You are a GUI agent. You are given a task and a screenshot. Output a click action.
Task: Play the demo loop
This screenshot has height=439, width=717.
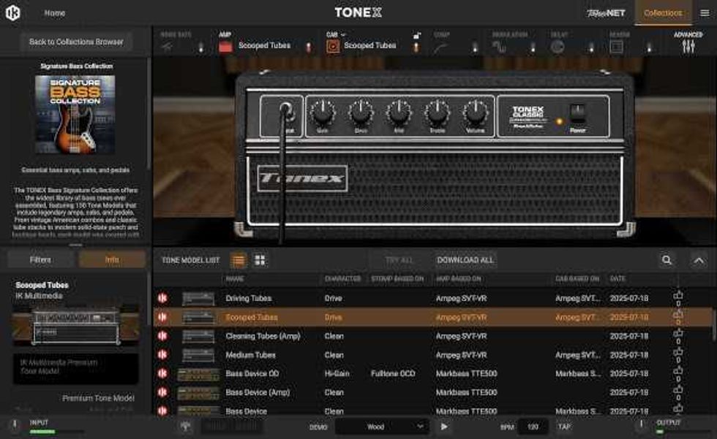[443, 427]
